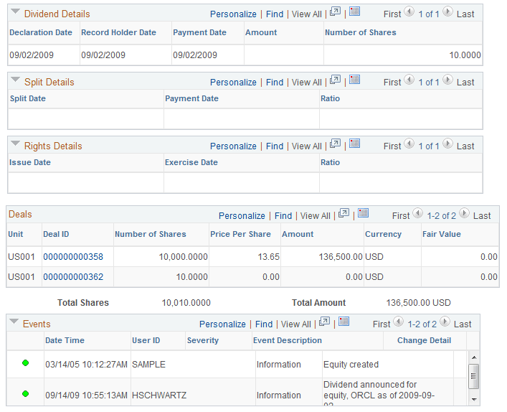Sort Deals by Currency column
This screenshot has height=412, width=507.
point(383,234)
